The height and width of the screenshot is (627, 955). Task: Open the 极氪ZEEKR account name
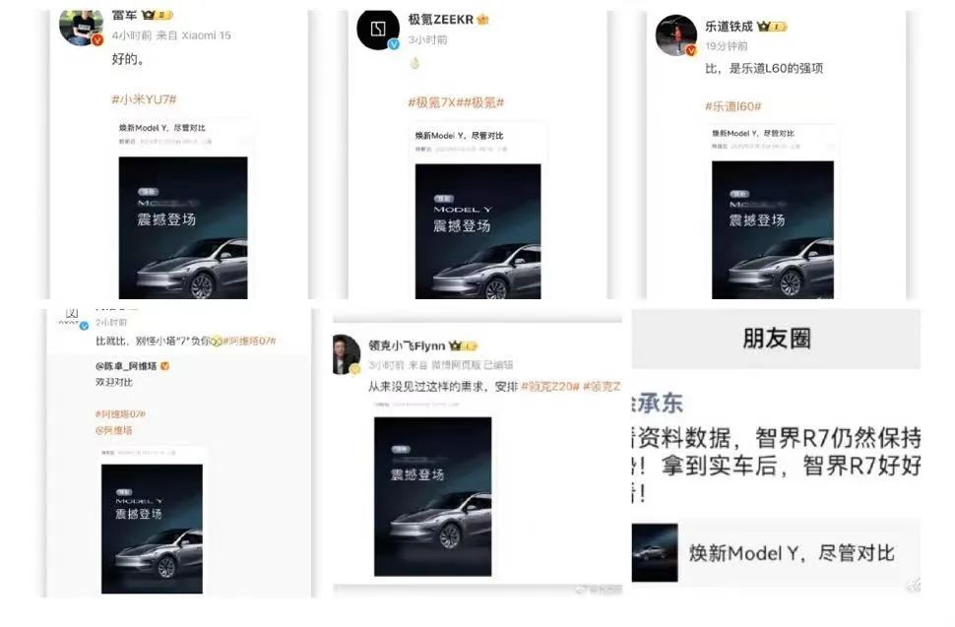[440, 20]
